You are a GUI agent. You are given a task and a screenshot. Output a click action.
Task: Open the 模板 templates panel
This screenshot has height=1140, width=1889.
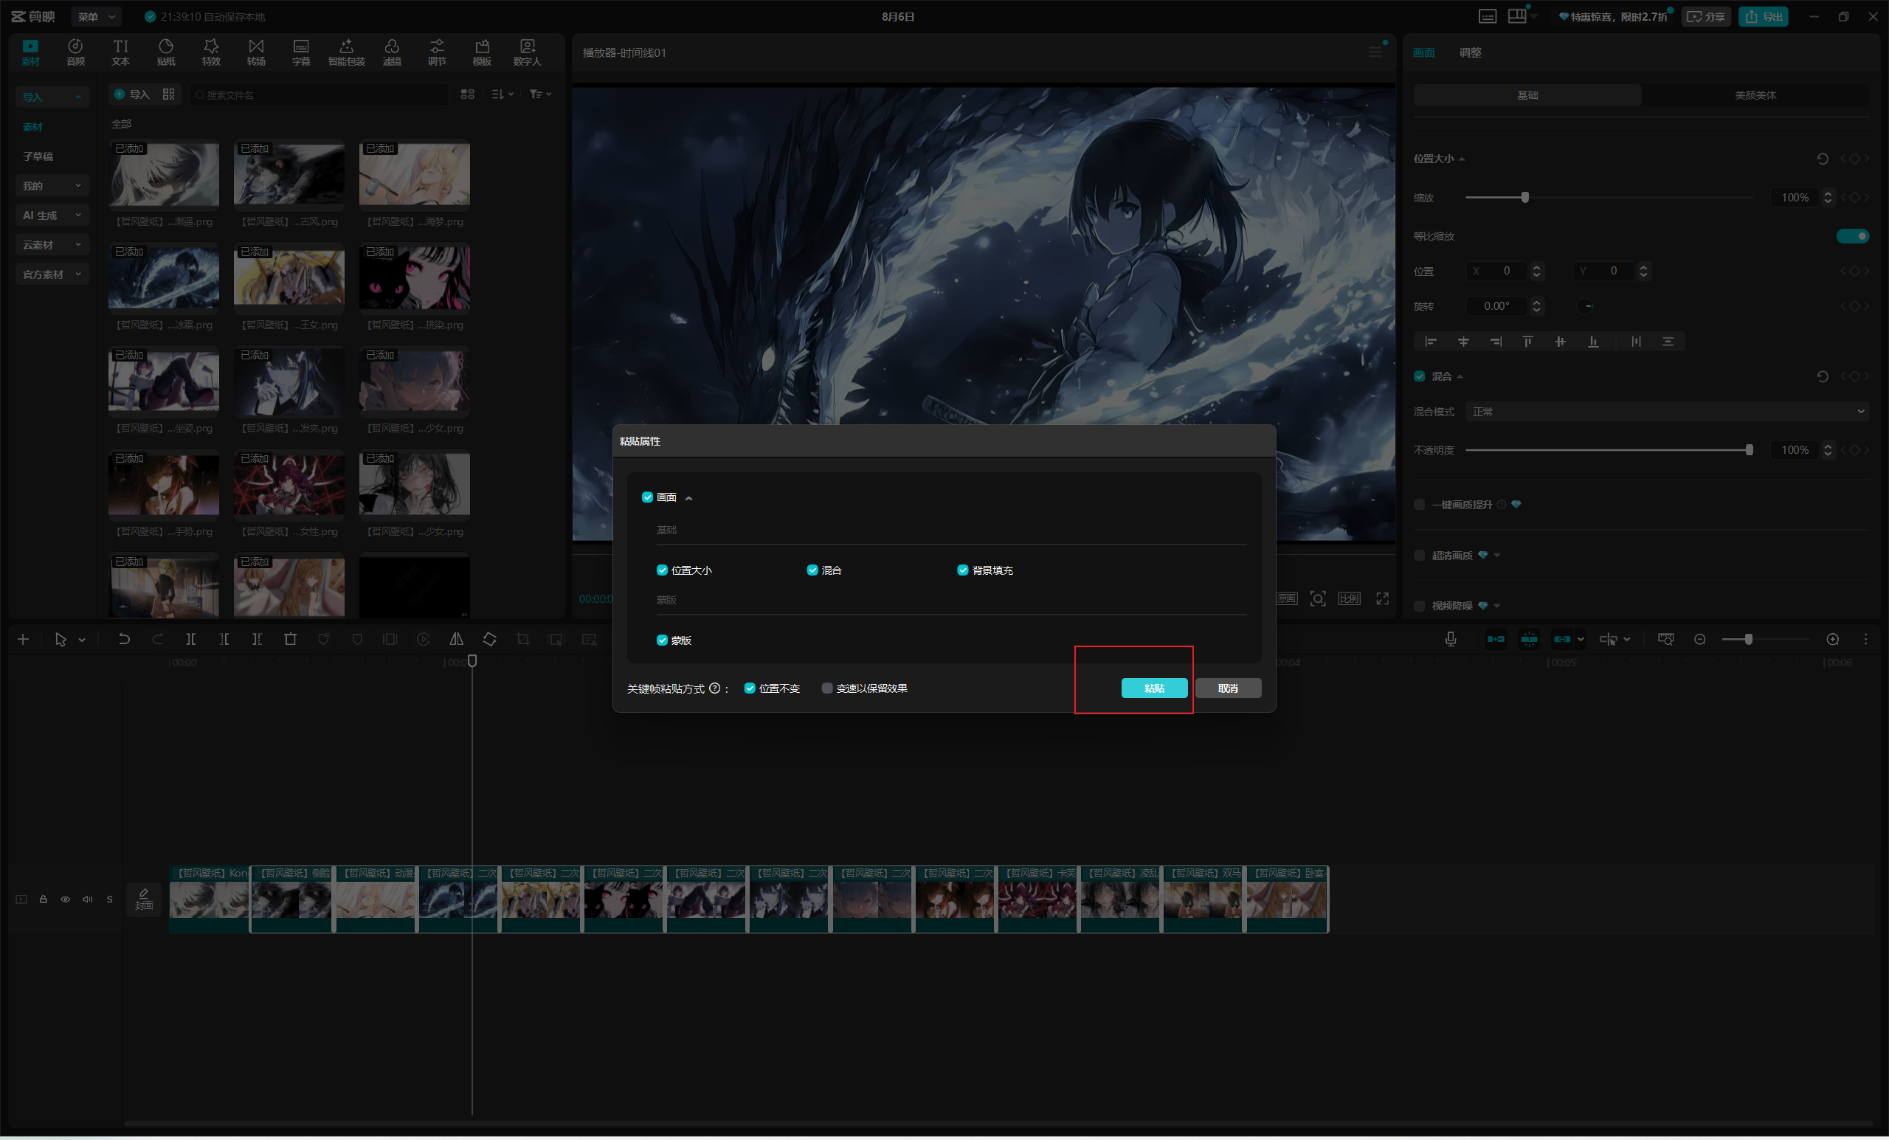pyautogui.click(x=483, y=52)
